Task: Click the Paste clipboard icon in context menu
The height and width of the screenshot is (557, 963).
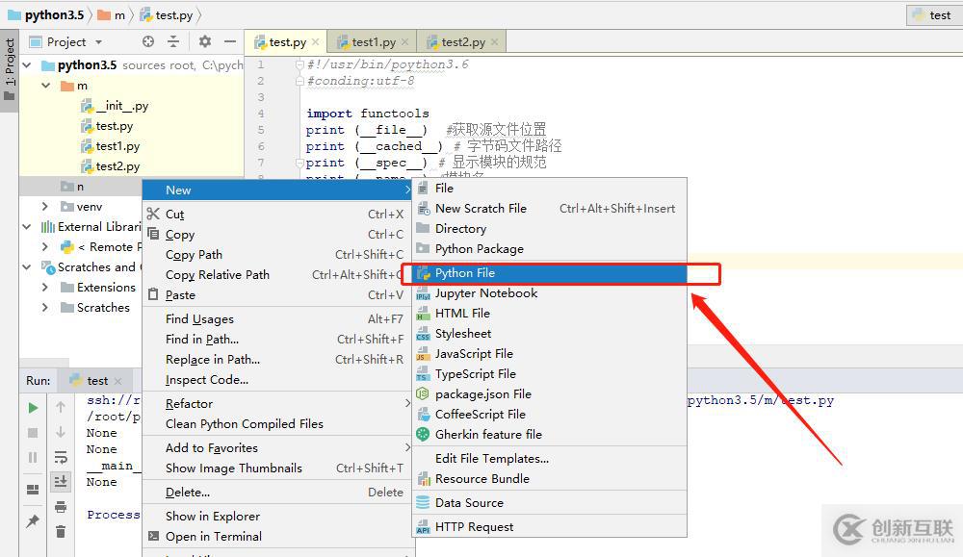Action: point(153,294)
